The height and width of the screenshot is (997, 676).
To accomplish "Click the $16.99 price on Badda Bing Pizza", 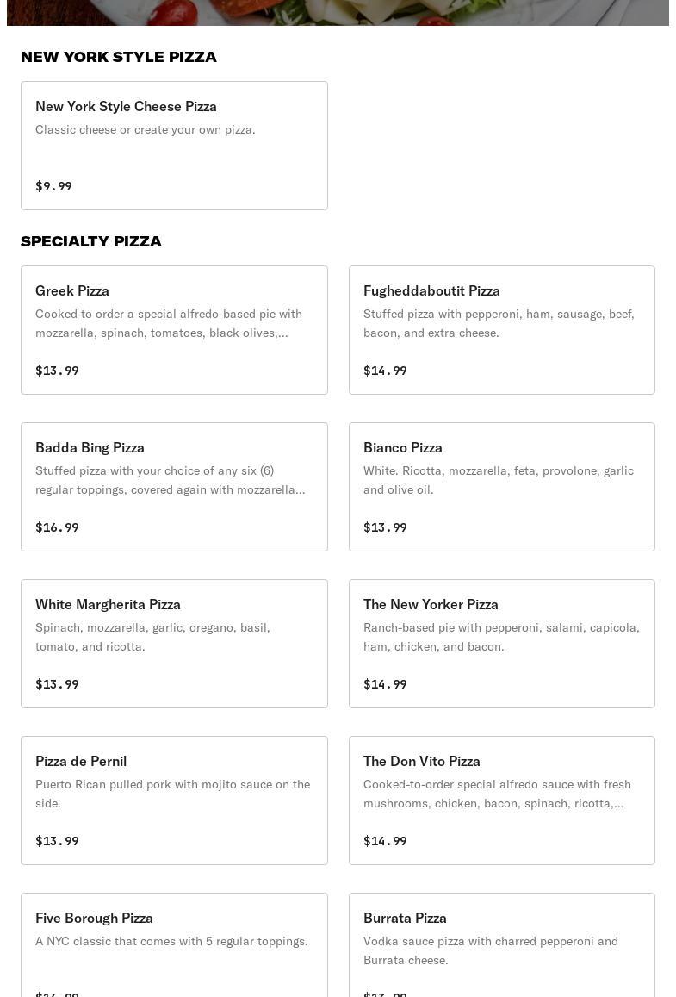I will tap(57, 527).
